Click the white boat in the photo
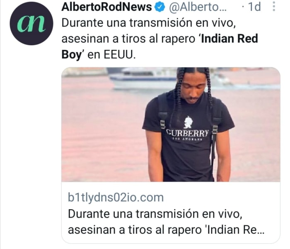290x249 pixels. click(x=143, y=79)
